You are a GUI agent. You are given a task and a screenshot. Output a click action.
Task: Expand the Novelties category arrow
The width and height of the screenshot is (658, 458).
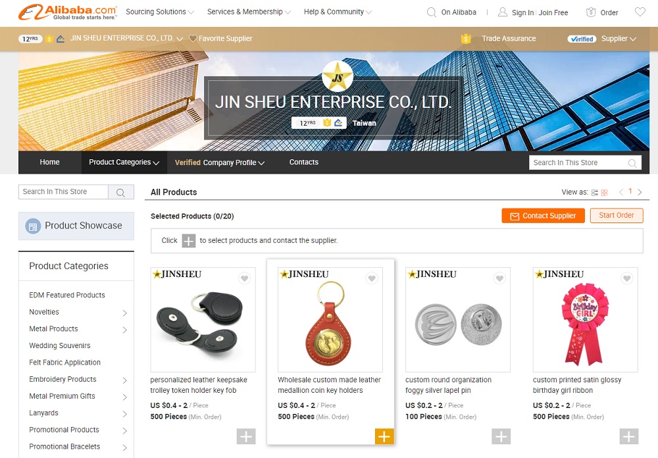click(x=124, y=313)
